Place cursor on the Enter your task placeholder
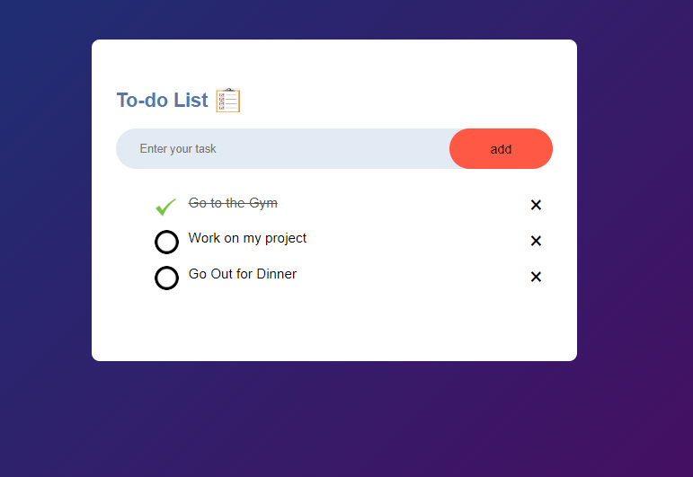Viewport: 693px width, 477px height. (x=178, y=149)
